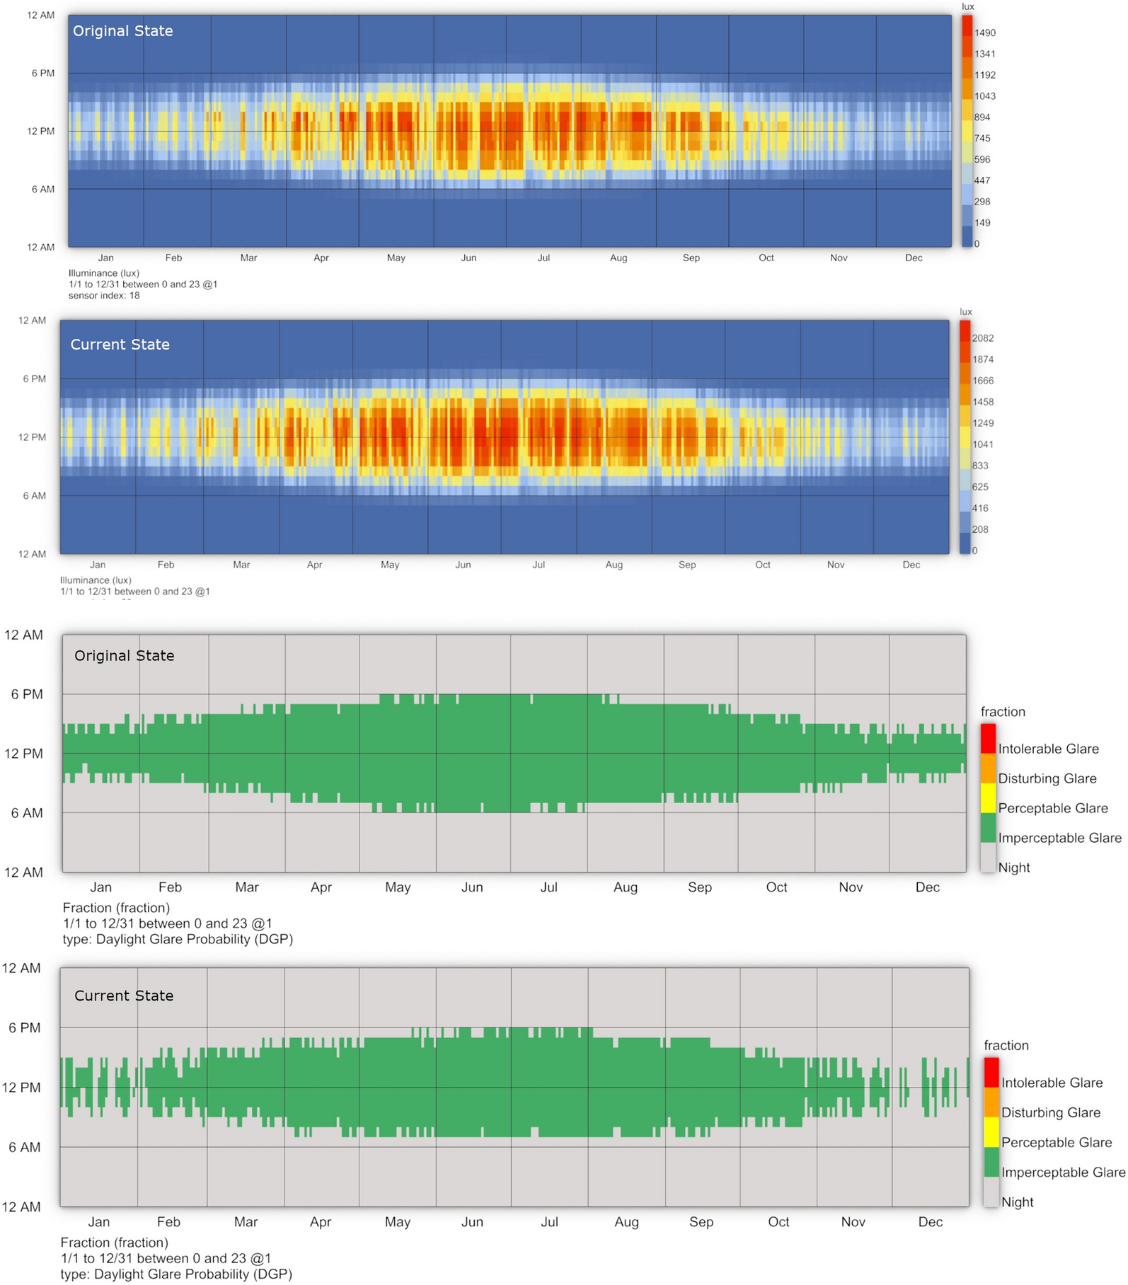Click Dec month label under bottom glare chart
Screen dimensions: 1128x1285
click(x=930, y=1222)
